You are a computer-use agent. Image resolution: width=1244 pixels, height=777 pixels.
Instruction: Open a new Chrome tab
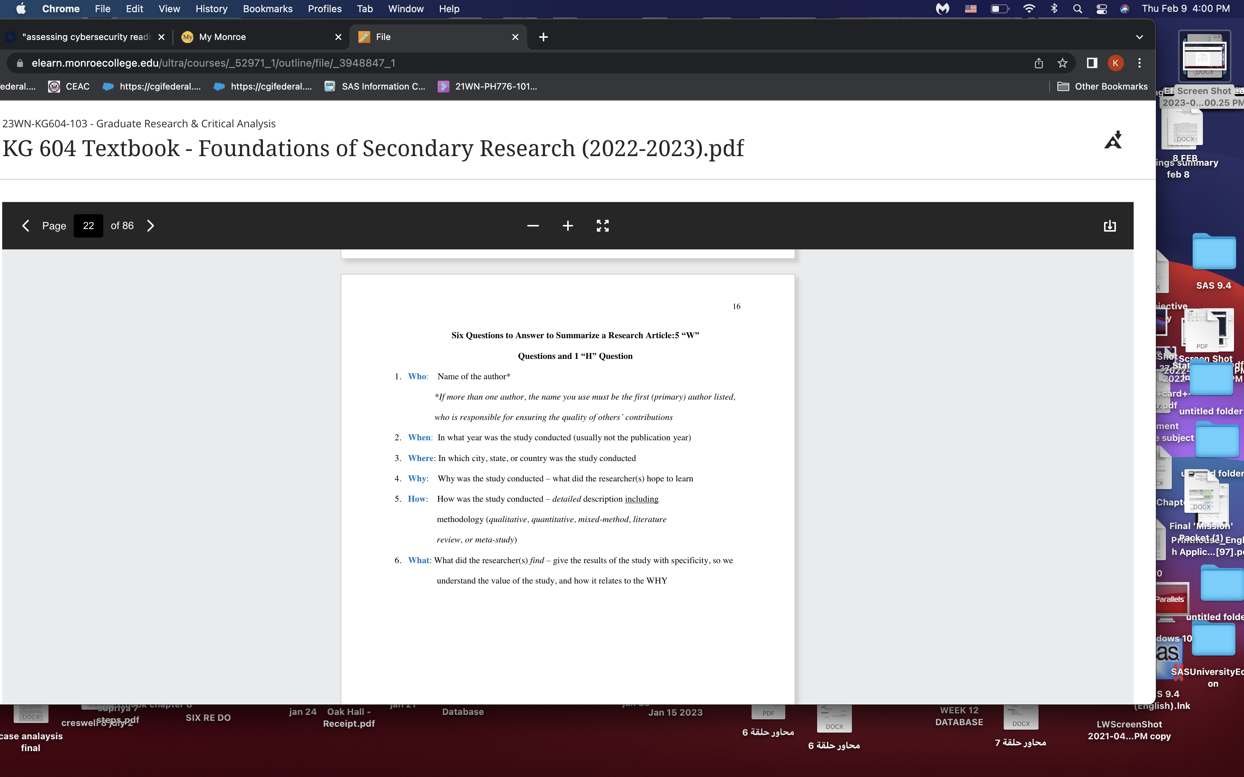(x=543, y=37)
